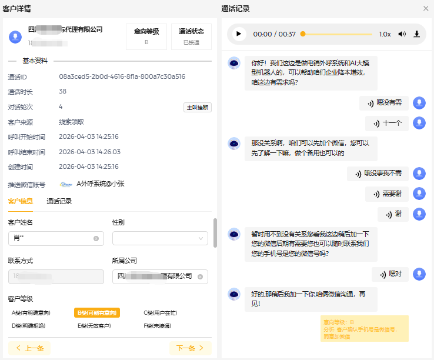Go to previous record 上一条
The height and width of the screenshot is (360, 434).
29,348
